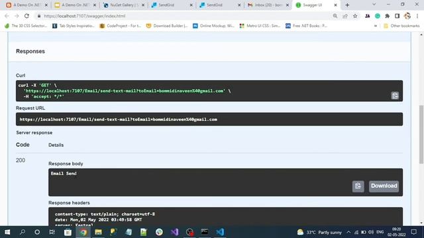Reload the Swagger page
The height and width of the screenshot is (238, 424).
(26, 16)
